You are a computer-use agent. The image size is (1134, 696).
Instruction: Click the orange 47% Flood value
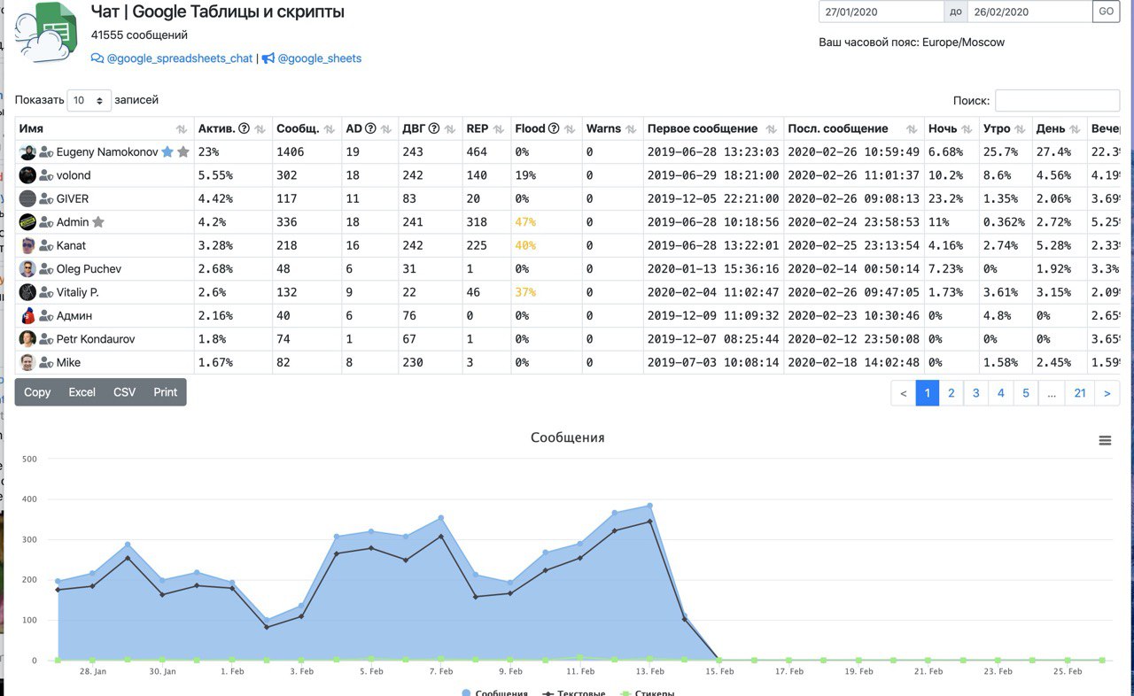coord(525,221)
